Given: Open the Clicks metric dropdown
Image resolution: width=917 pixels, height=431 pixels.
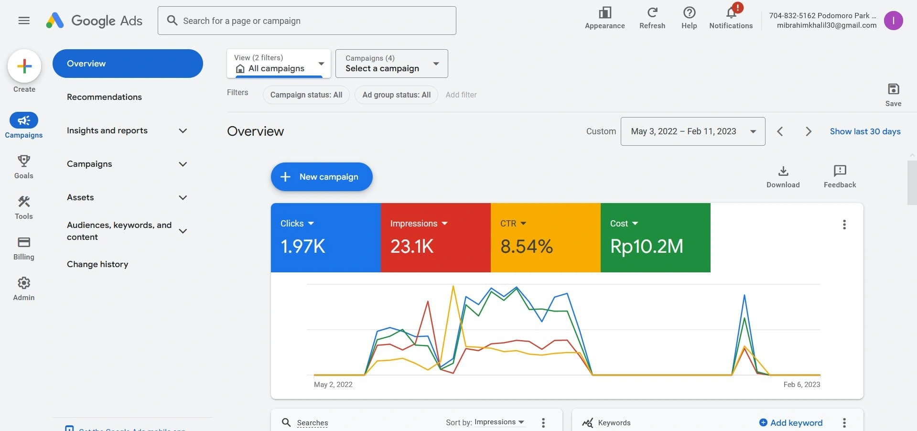Looking at the screenshot, I should pos(311,223).
